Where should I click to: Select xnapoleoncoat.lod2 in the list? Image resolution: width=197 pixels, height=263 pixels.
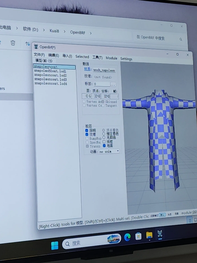coord(50,75)
